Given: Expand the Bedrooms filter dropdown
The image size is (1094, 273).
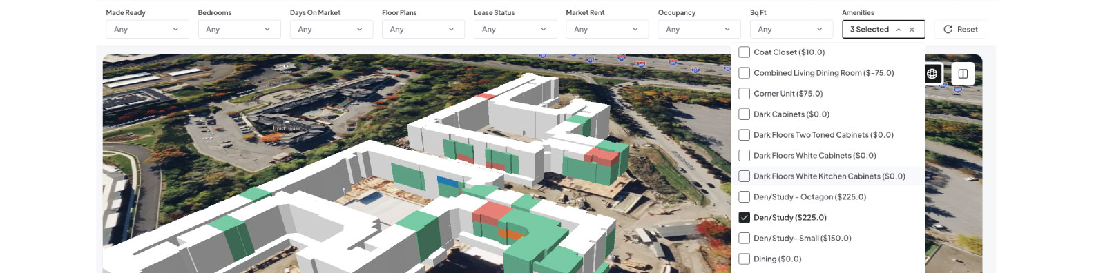Looking at the screenshot, I should pyautogui.click(x=239, y=29).
